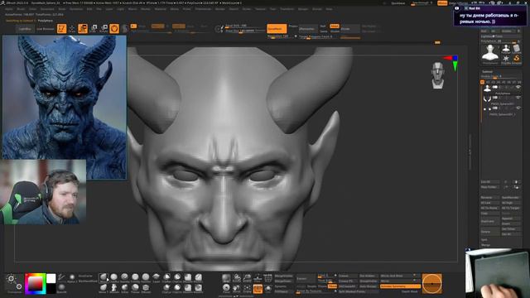Click the orange DynaMesh button
This screenshot has width=530, height=298.
point(277,29)
